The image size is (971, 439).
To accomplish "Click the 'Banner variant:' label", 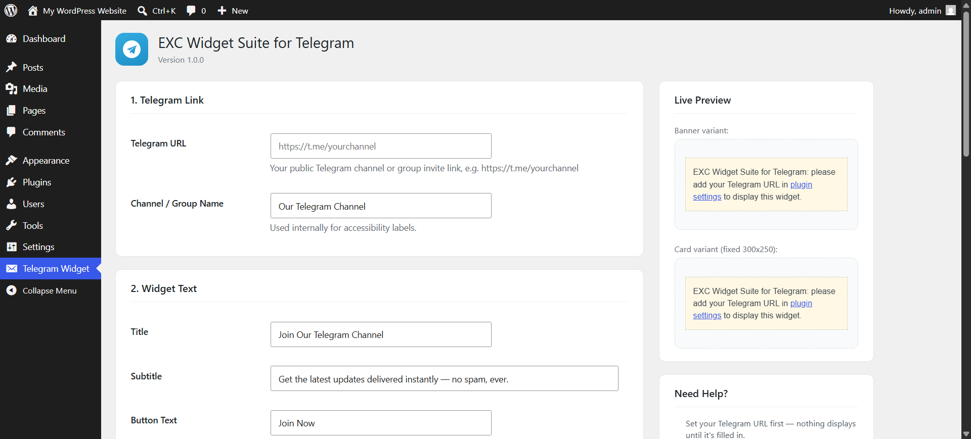I will tap(701, 130).
